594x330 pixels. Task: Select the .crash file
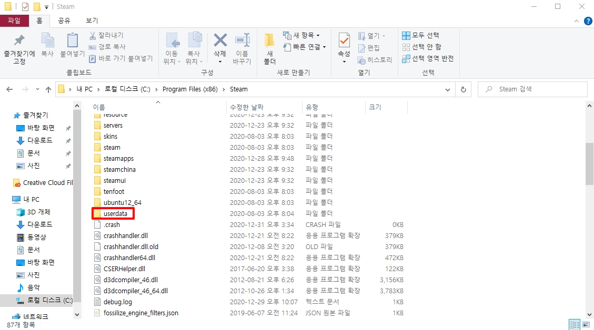[112, 225]
